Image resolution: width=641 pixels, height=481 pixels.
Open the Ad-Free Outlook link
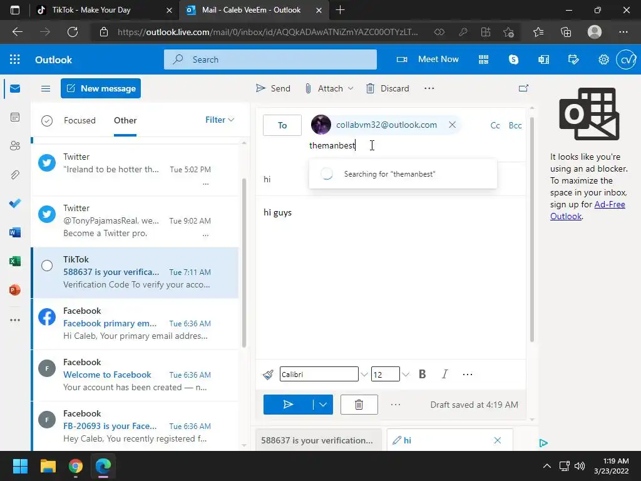coord(587,210)
